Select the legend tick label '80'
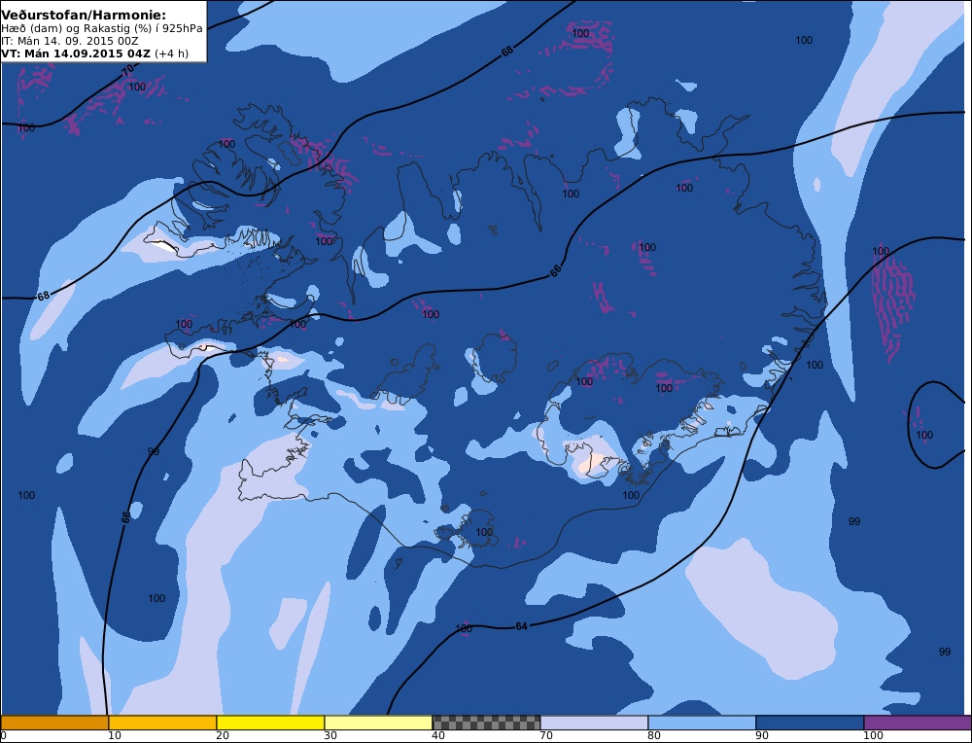Viewport: 972px width, 743px height. coord(654,736)
